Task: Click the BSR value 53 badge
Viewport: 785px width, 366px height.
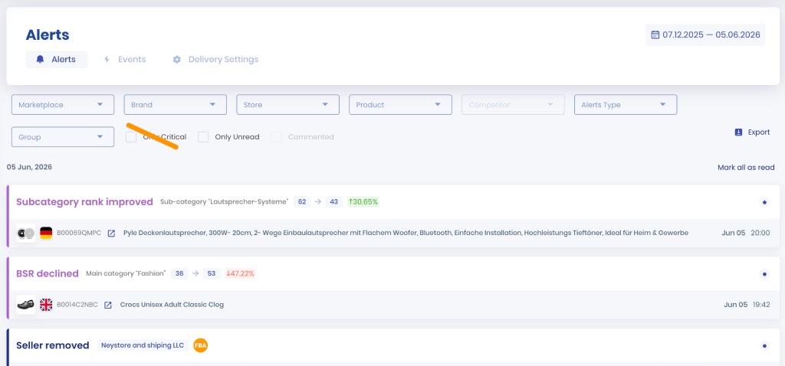Action: click(212, 273)
